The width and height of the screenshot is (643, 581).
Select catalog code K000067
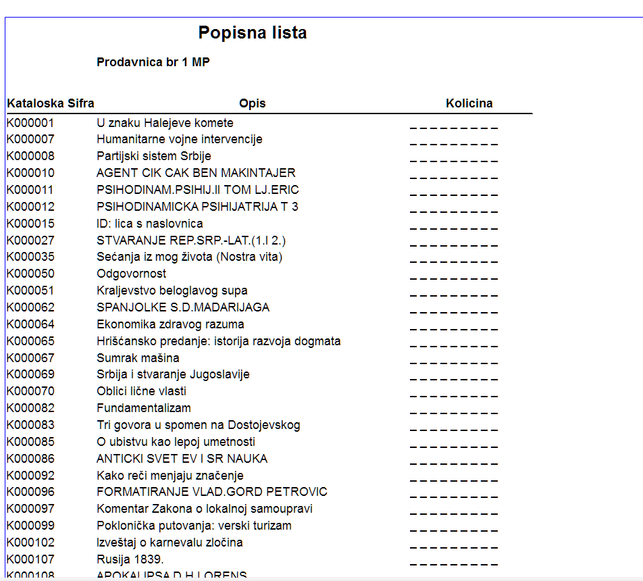30,358
